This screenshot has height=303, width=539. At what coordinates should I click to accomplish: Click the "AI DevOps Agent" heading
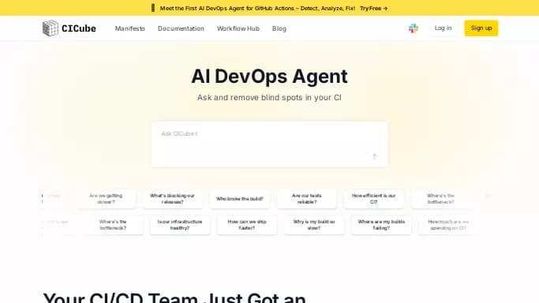click(270, 76)
